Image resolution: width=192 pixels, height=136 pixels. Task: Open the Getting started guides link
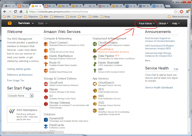(x=19, y=69)
